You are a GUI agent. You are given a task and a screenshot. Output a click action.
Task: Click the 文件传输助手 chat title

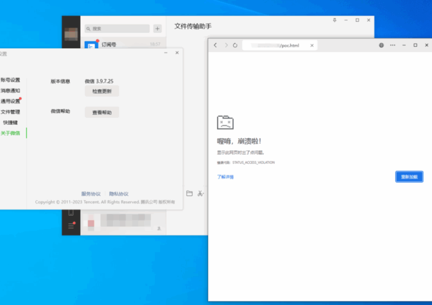[193, 26]
